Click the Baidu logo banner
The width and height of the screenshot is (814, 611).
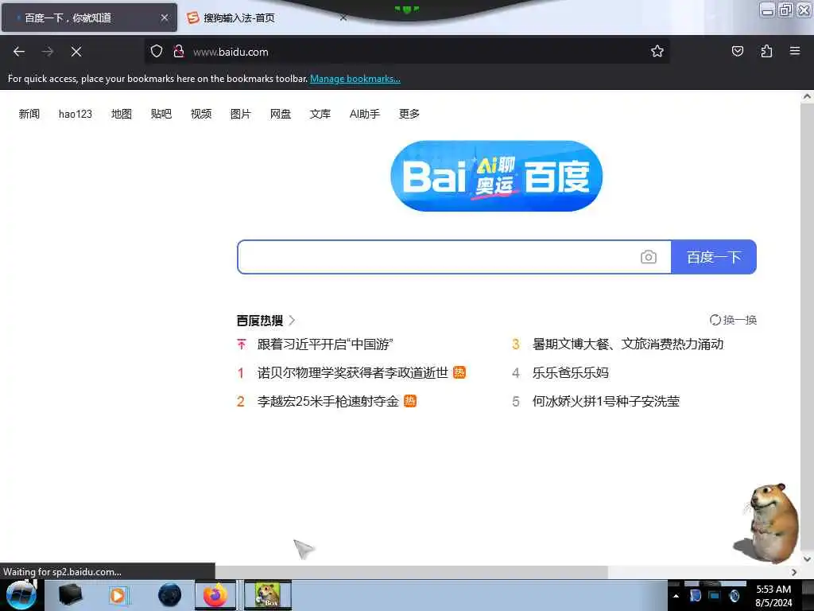point(496,176)
